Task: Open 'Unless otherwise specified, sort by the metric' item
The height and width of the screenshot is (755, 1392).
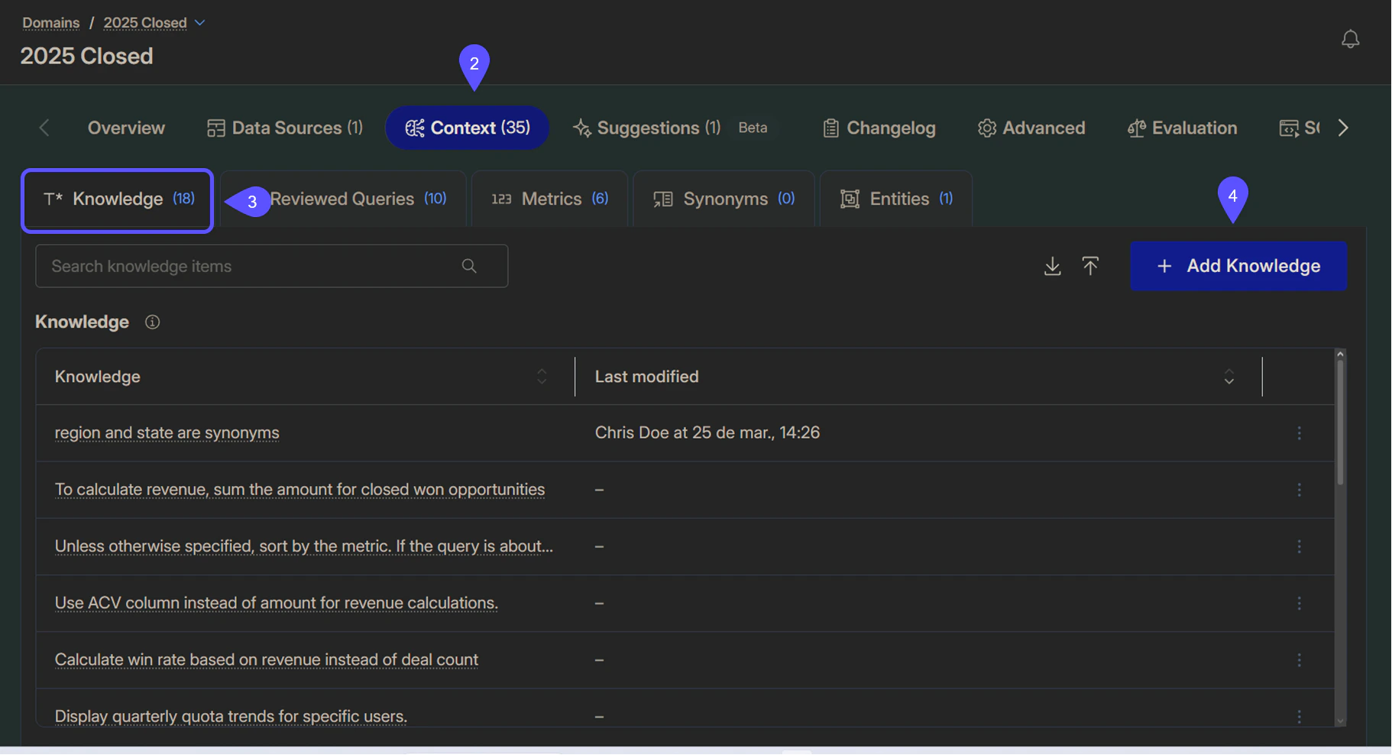Action: (x=303, y=546)
